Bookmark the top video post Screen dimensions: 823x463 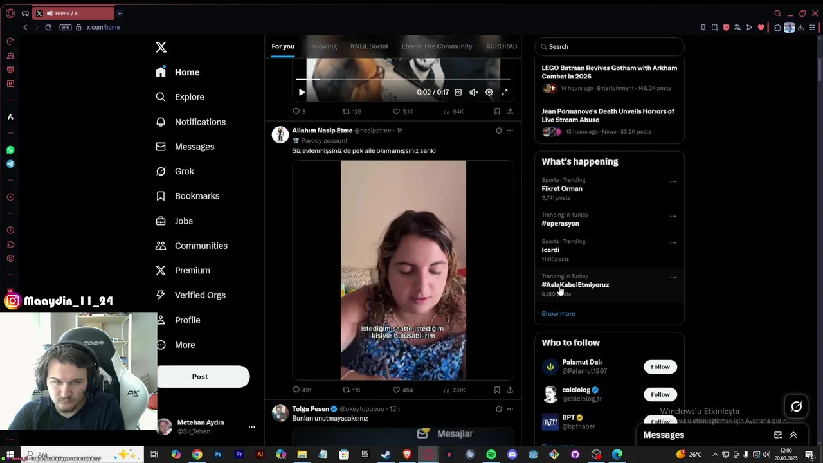coord(497,111)
